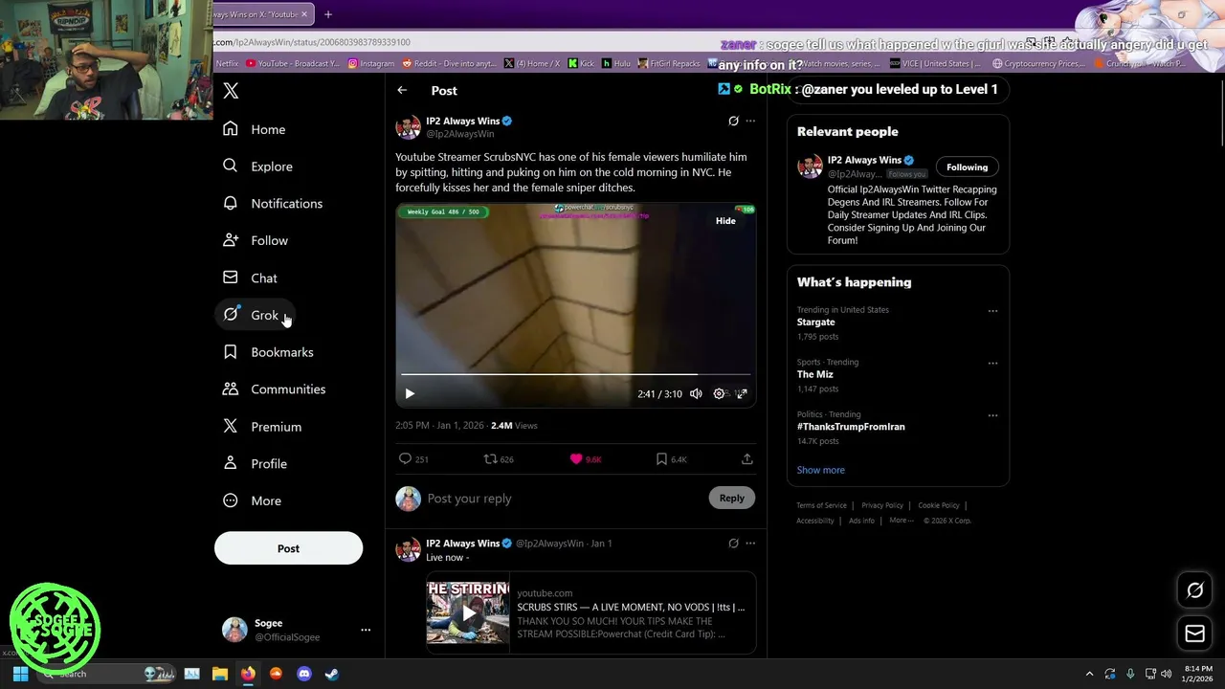Image resolution: width=1225 pixels, height=689 pixels.
Task: Click the back arrow beside Post header
Action: (x=402, y=90)
